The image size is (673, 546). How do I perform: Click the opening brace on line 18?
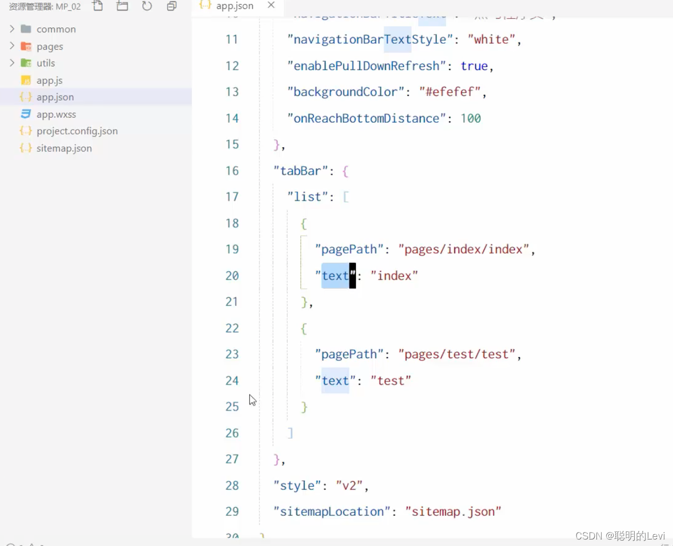[x=304, y=223]
